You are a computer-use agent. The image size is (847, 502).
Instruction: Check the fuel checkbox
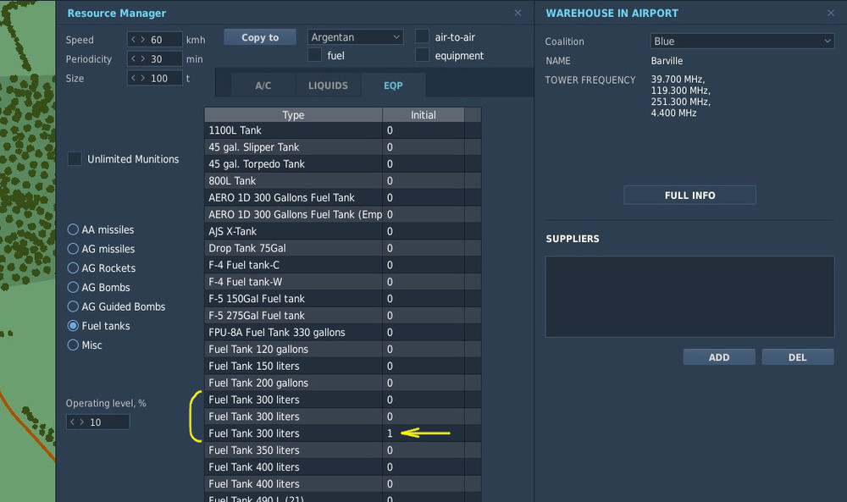pyautogui.click(x=314, y=55)
